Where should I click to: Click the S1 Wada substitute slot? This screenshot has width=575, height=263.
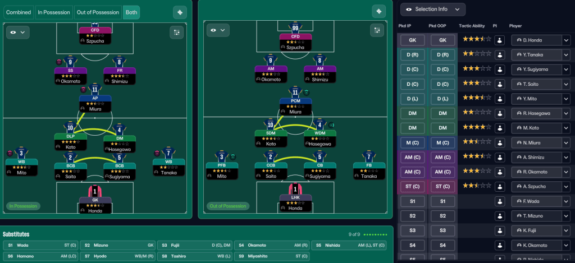tap(40, 245)
